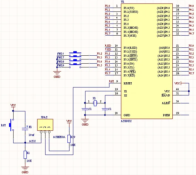Click the ALE/P pin name

[x=166, y=103]
